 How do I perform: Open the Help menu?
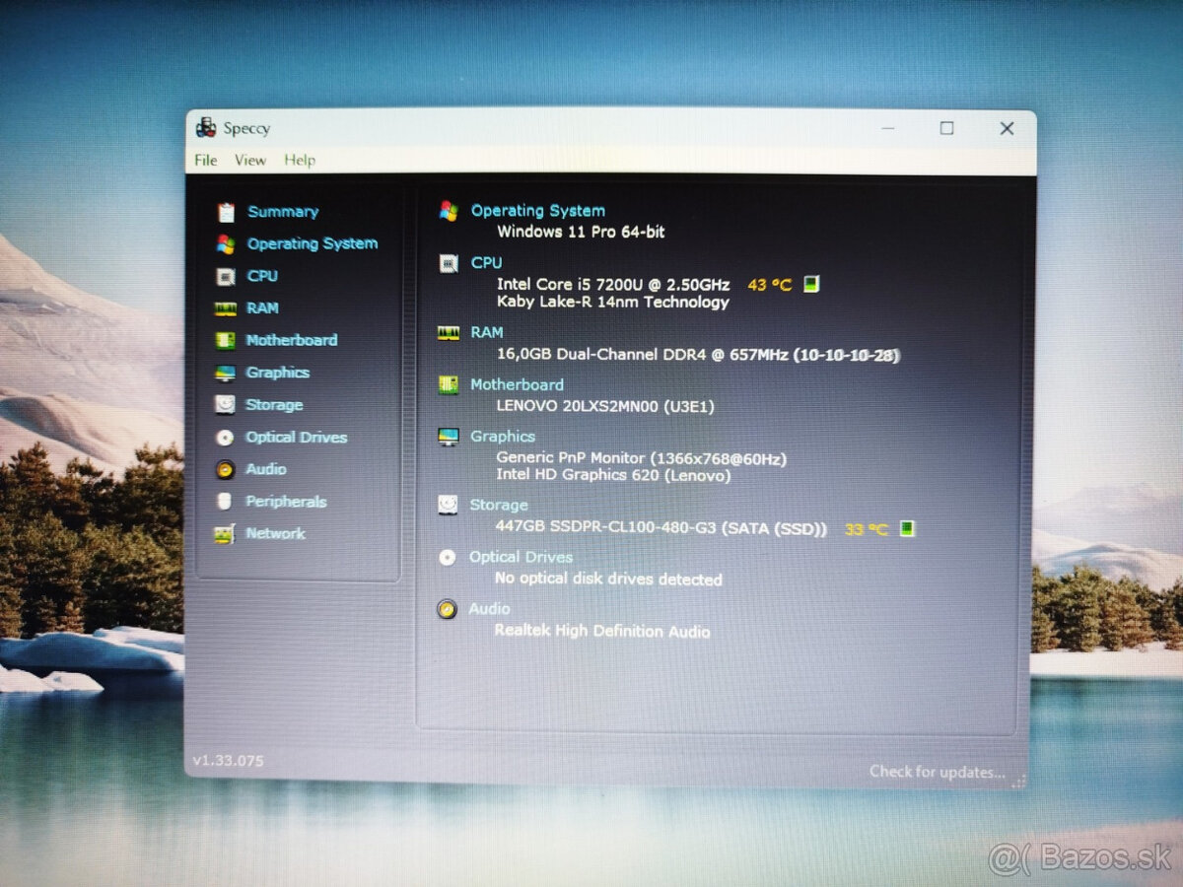click(x=300, y=160)
